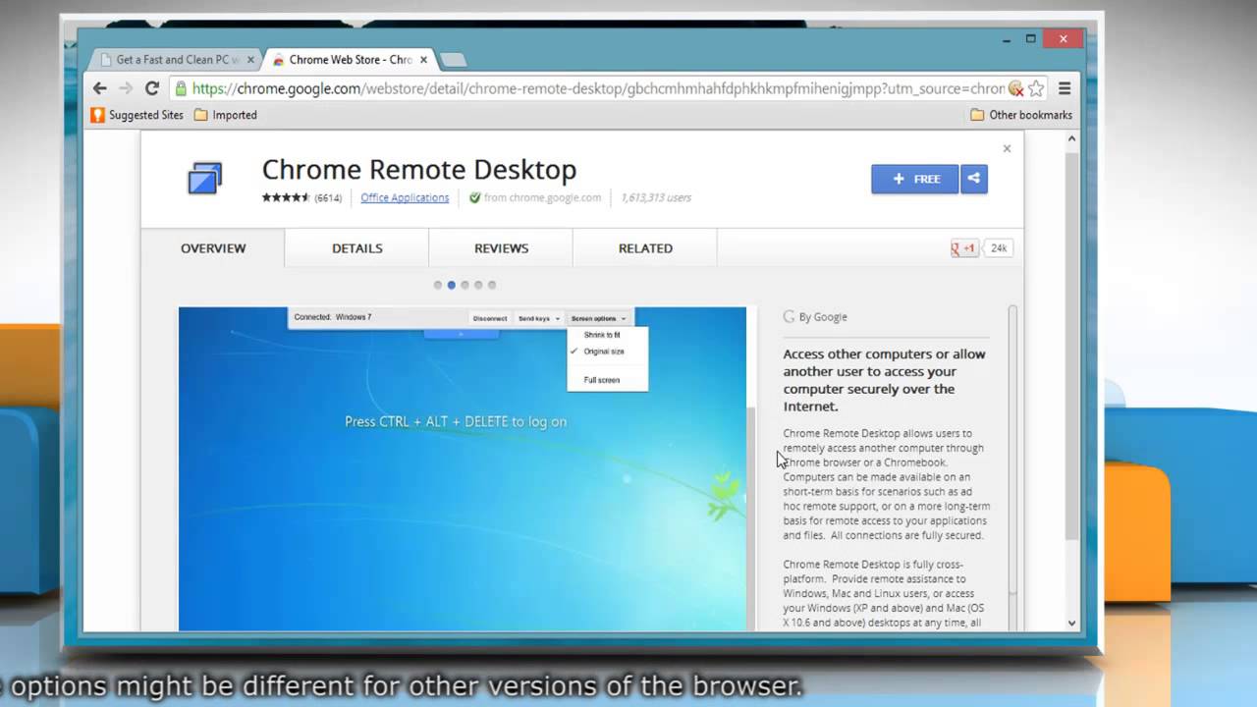The width and height of the screenshot is (1257, 707).
Task: Click the 1,613,313 users count
Action: pyautogui.click(x=656, y=197)
